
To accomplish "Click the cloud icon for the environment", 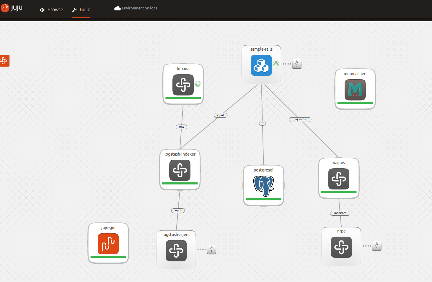I will point(118,8).
